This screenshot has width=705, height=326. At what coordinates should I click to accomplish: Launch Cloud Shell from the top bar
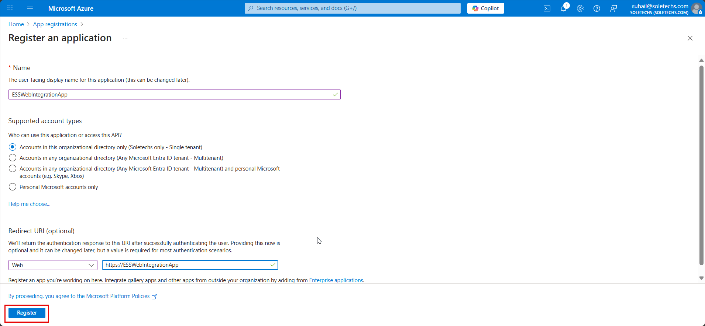click(547, 8)
